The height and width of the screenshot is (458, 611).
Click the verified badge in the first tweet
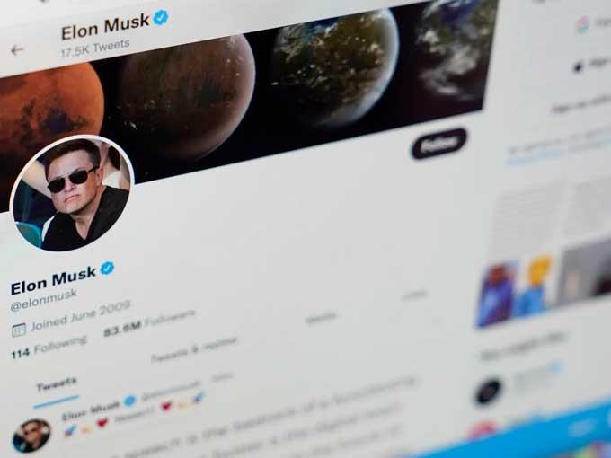pos(129,401)
